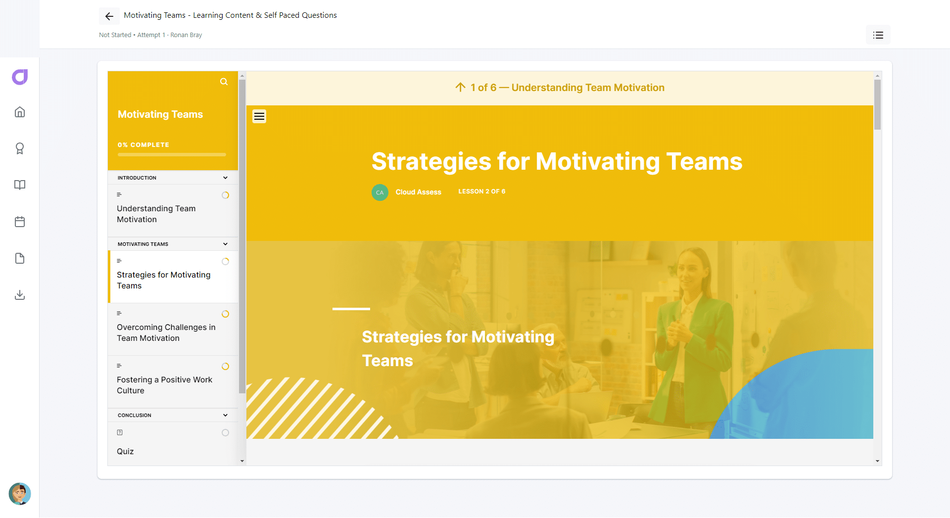The image size is (950, 518).
Task: Open the achievements ribbon icon
Action: (x=20, y=148)
